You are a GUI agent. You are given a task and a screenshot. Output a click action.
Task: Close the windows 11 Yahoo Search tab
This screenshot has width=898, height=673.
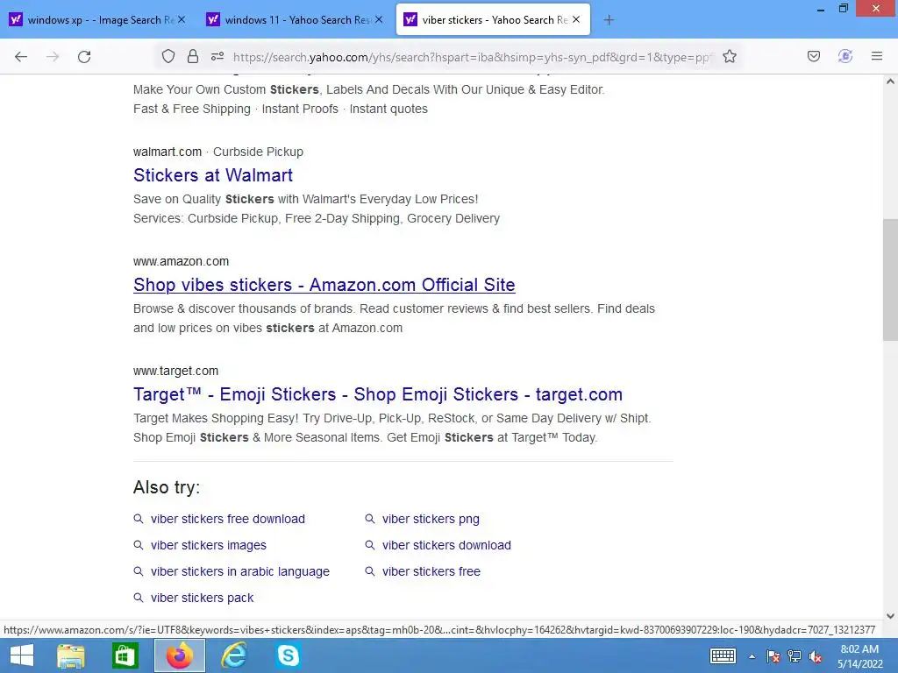379,19
